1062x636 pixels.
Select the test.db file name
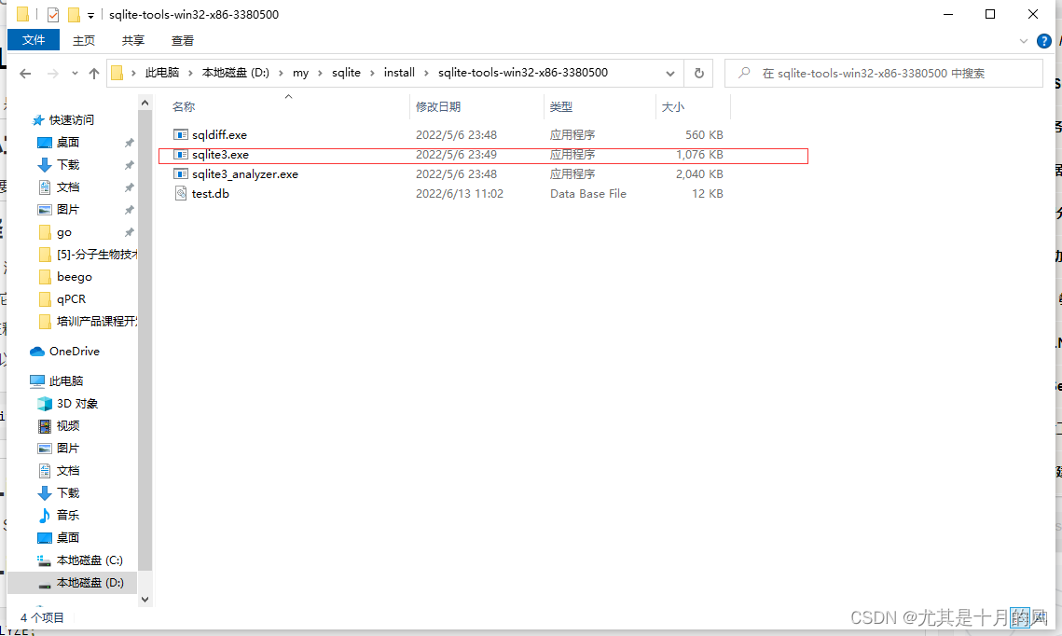pyautogui.click(x=211, y=194)
